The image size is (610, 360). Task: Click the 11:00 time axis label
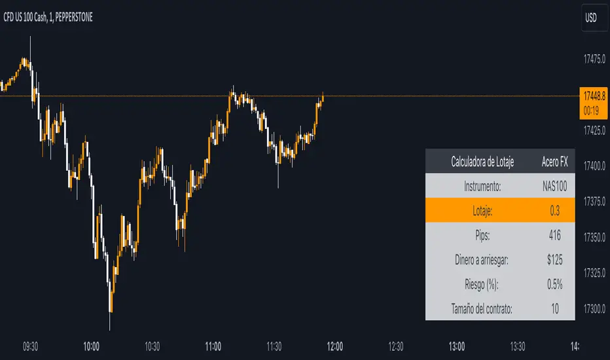213,346
